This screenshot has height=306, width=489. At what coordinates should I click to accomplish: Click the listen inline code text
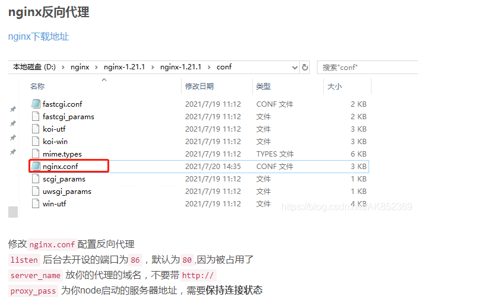click(x=24, y=260)
